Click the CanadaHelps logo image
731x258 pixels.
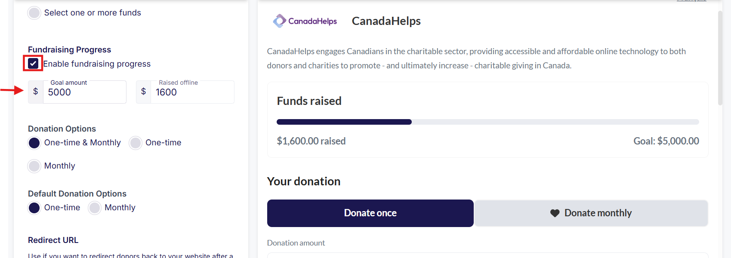click(305, 21)
